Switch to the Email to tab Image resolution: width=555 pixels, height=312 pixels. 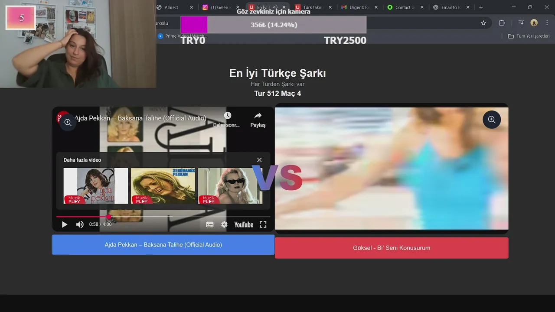pyautogui.click(x=447, y=7)
